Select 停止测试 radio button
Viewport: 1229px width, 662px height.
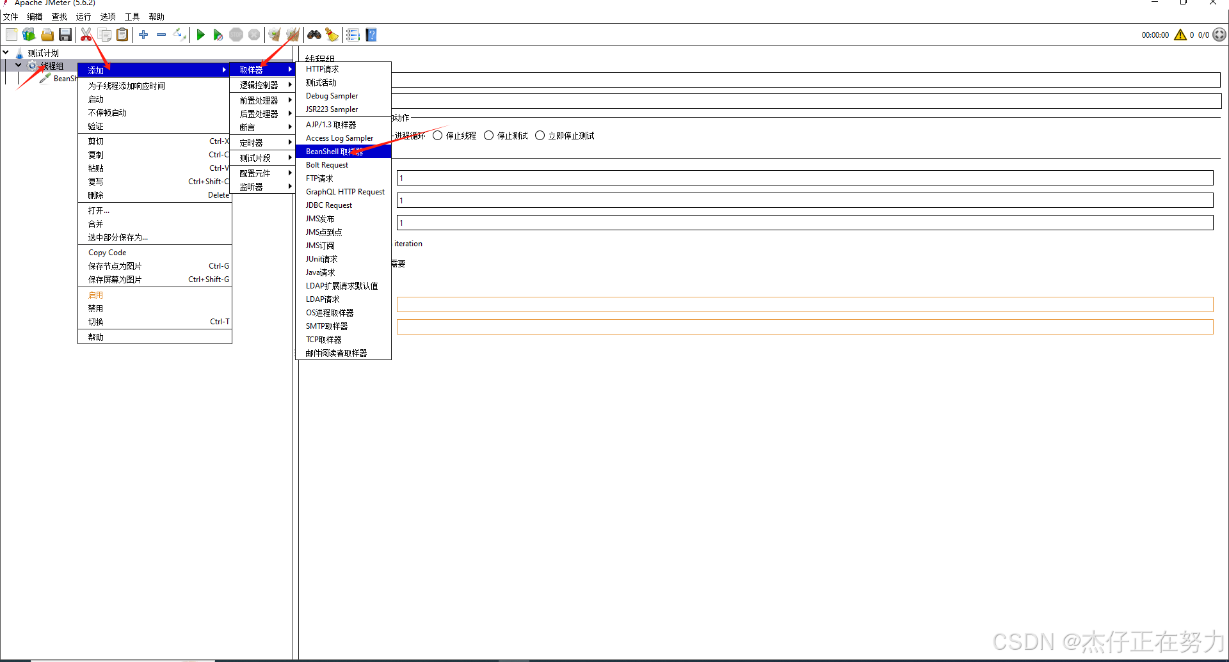click(x=489, y=136)
